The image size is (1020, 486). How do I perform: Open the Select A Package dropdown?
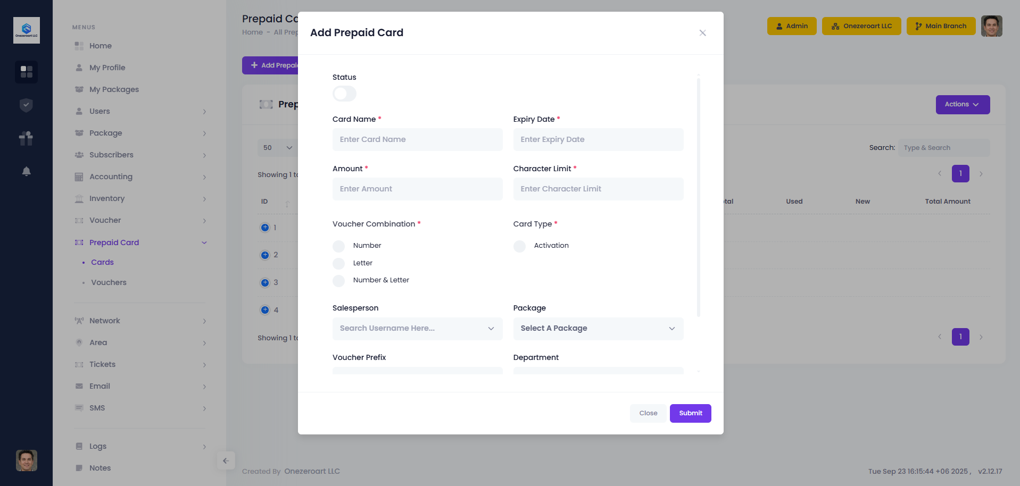pos(598,329)
